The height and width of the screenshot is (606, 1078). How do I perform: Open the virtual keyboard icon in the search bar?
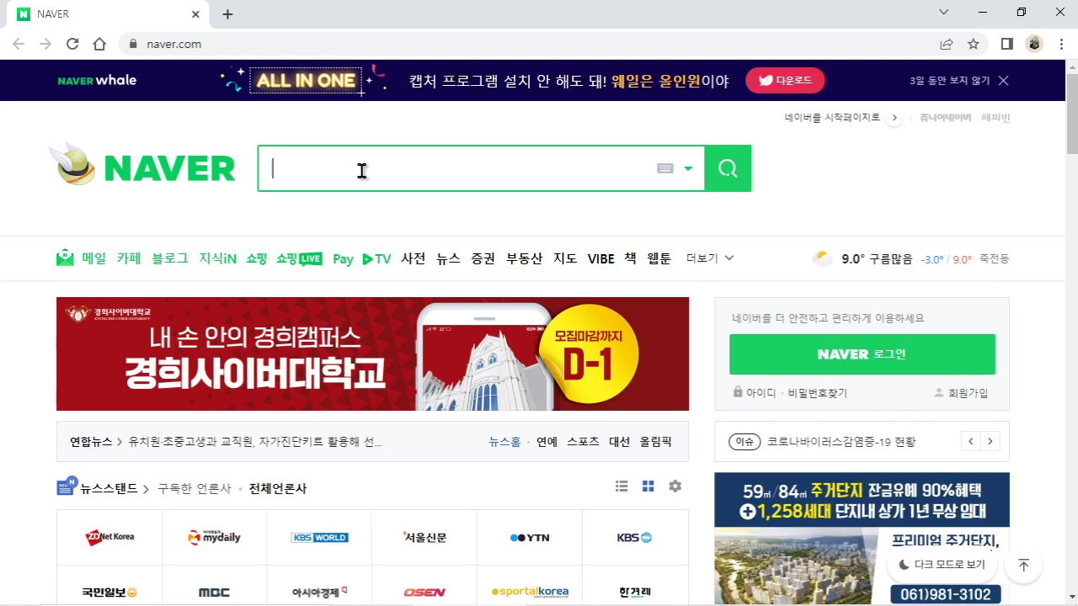[x=664, y=168]
